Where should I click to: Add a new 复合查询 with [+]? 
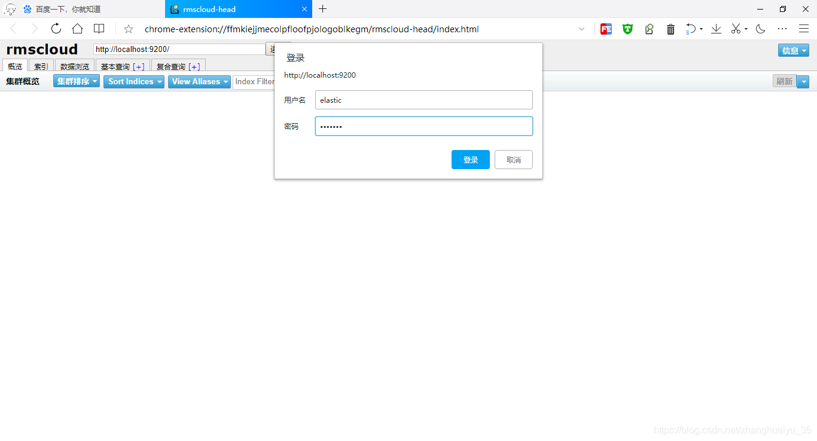point(194,67)
